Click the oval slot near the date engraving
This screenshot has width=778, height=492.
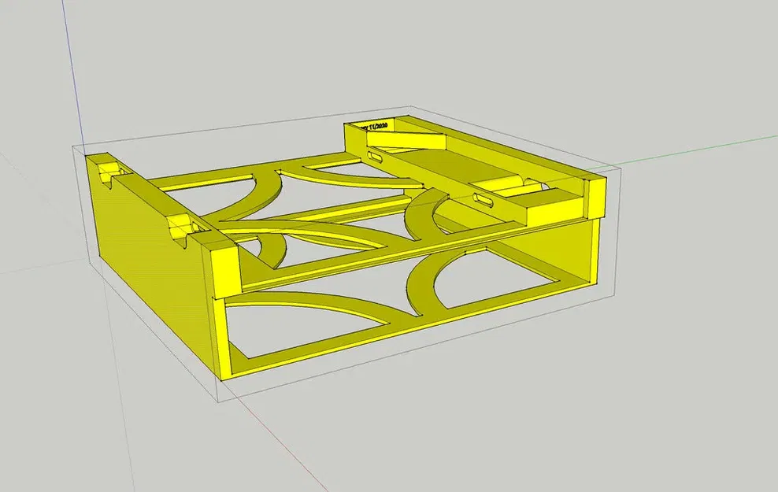point(375,157)
